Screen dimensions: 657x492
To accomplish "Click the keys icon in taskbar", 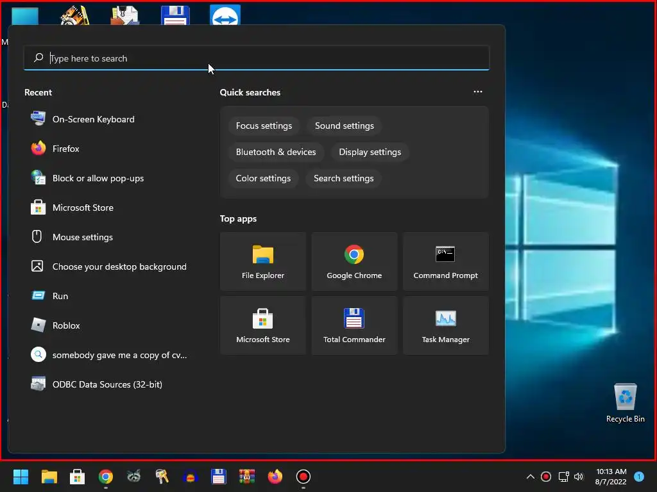I will click(162, 477).
